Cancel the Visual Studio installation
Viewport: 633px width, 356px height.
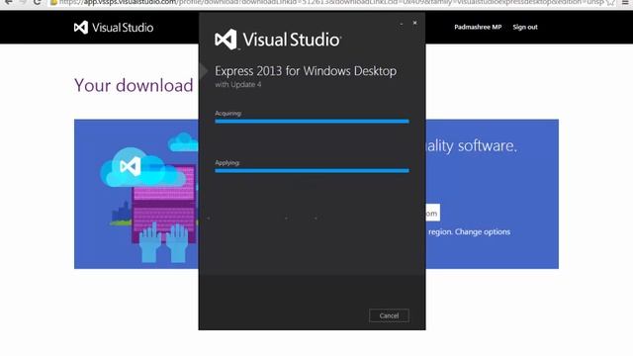point(389,315)
